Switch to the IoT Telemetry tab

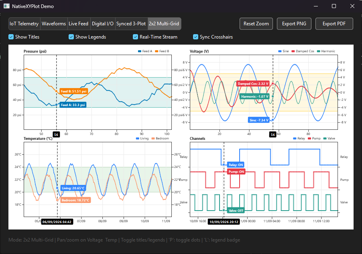click(x=24, y=24)
